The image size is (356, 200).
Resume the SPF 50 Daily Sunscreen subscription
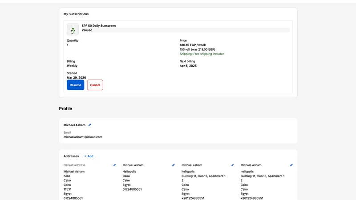[75, 85]
